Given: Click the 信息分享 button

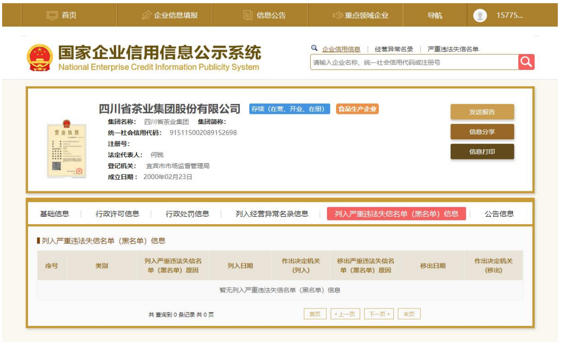Looking at the screenshot, I should click(x=482, y=132).
